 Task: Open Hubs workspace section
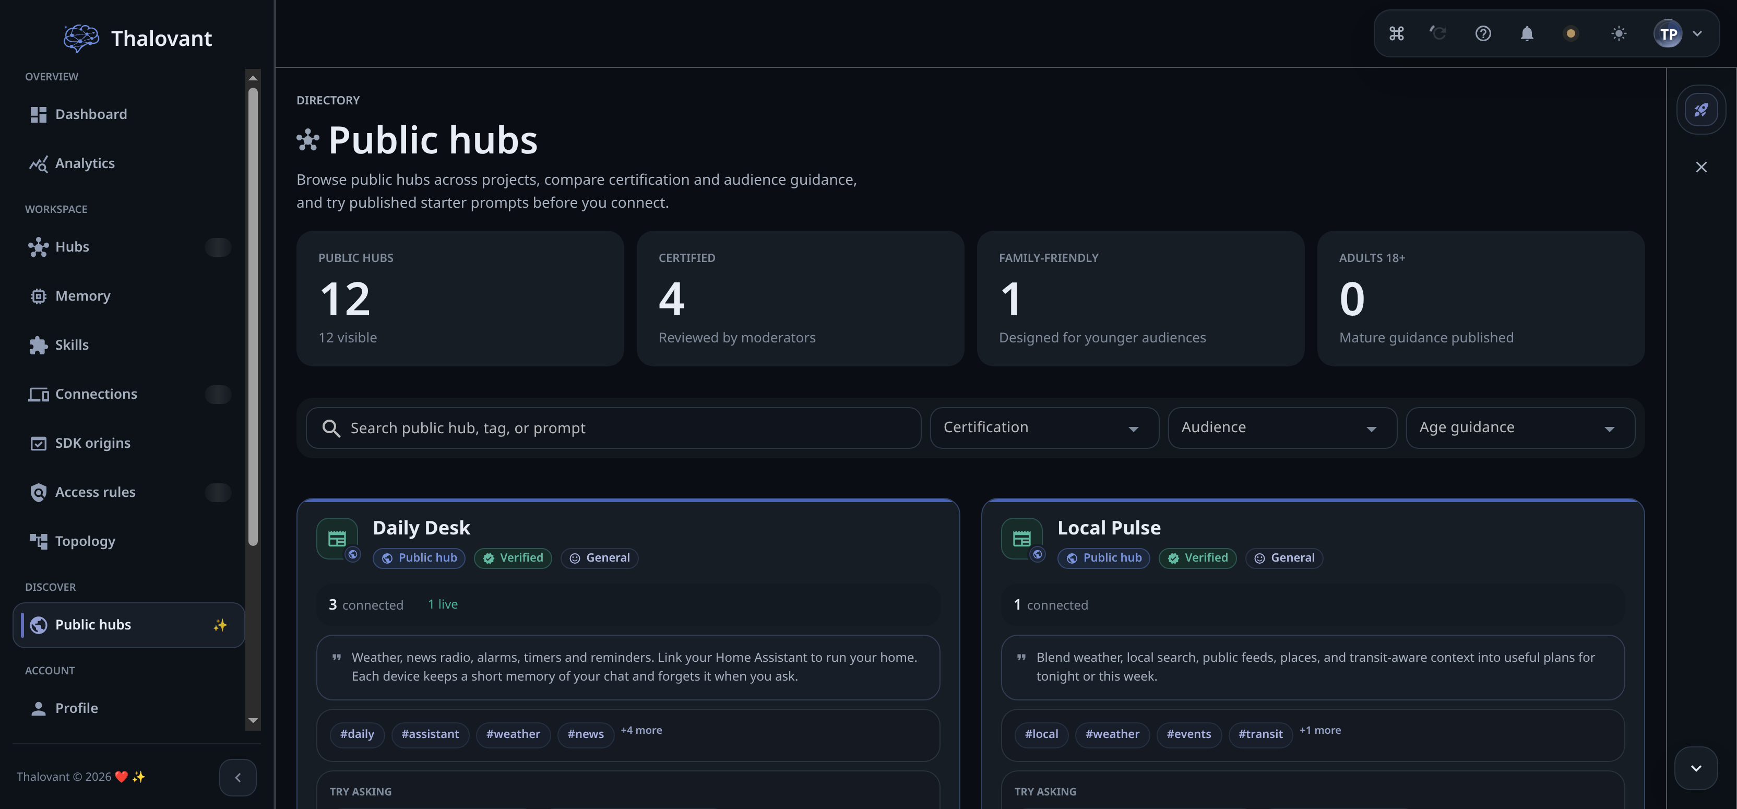(x=128, y=247)
